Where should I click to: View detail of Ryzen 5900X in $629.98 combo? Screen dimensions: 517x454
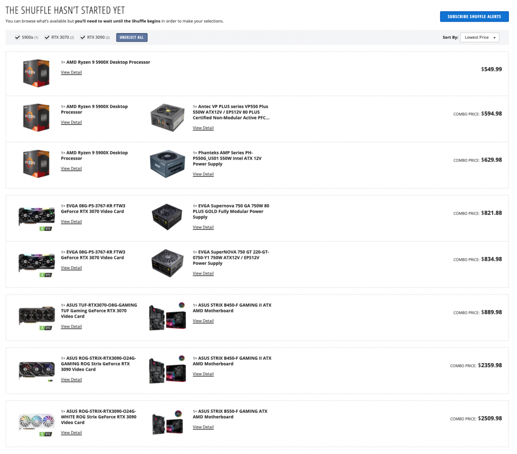(71, 169)
